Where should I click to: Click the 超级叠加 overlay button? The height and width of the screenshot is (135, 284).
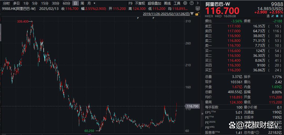pos(154,3)
